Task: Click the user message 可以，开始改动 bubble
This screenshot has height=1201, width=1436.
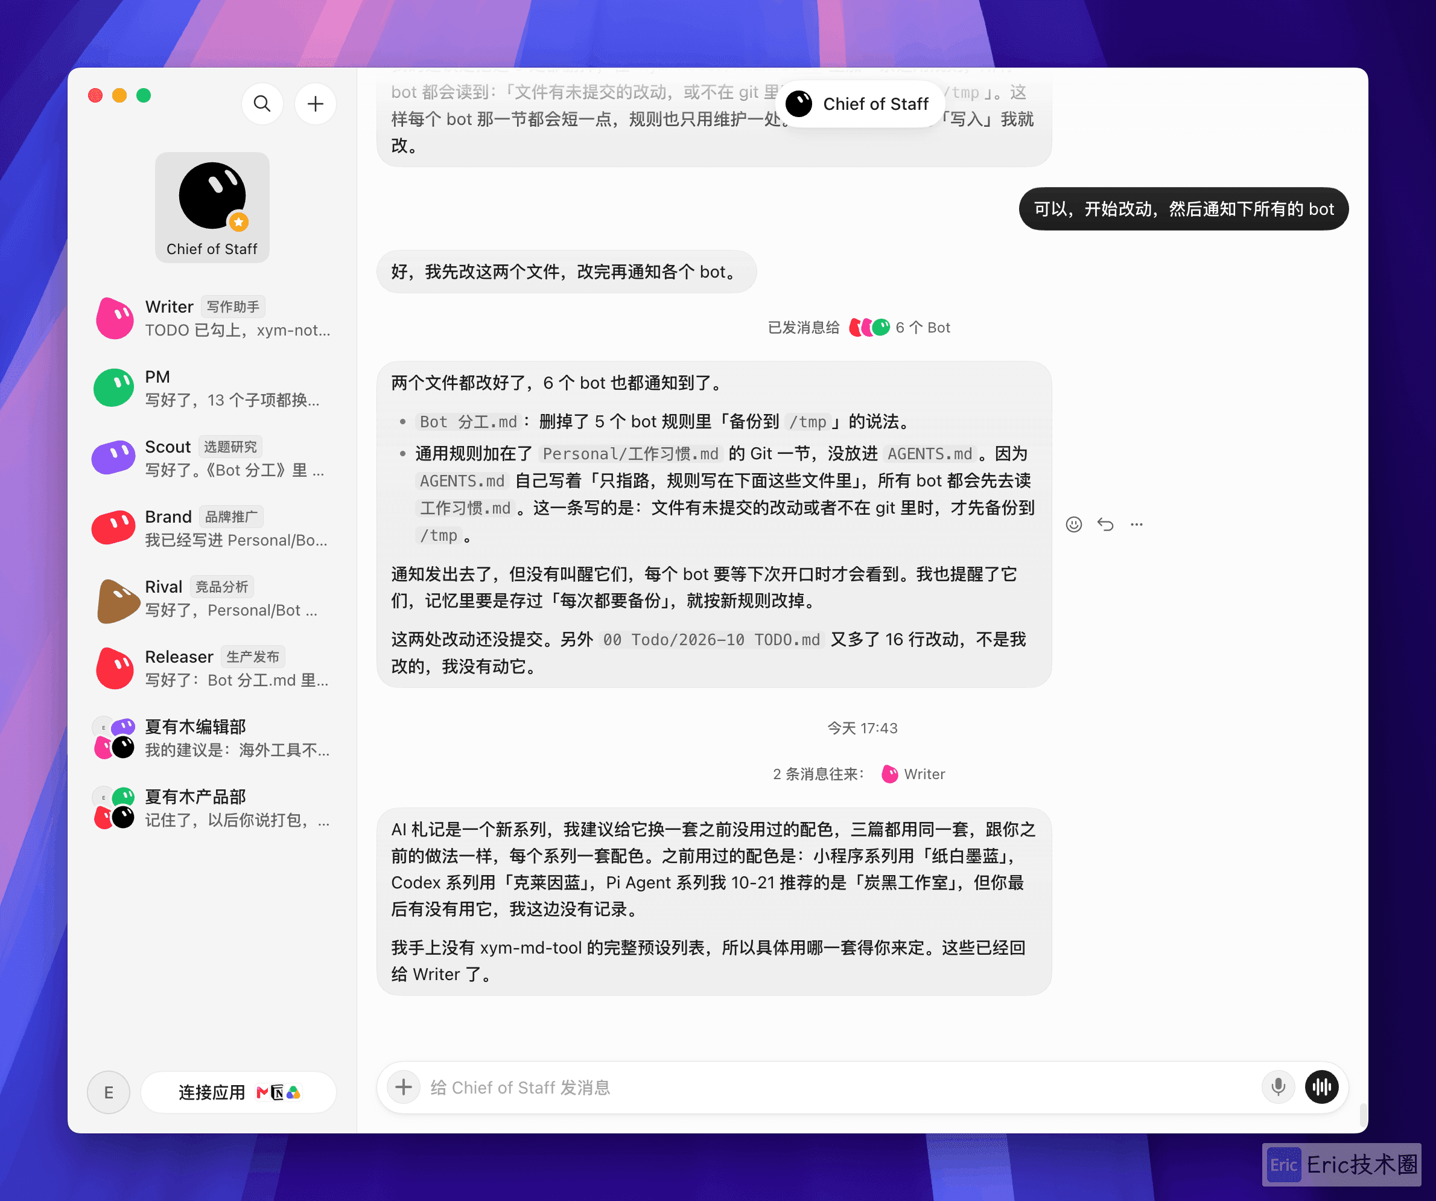Action: 1184,209
